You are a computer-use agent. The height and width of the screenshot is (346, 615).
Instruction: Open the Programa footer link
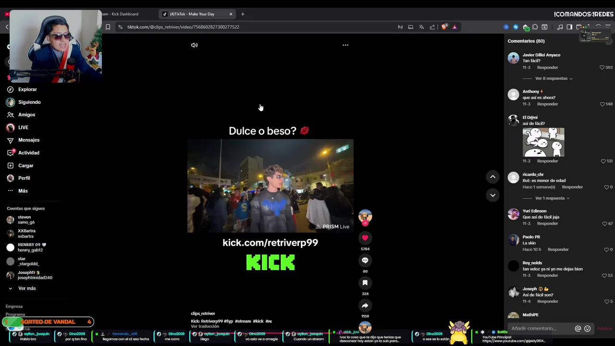[x=15, y=315]
